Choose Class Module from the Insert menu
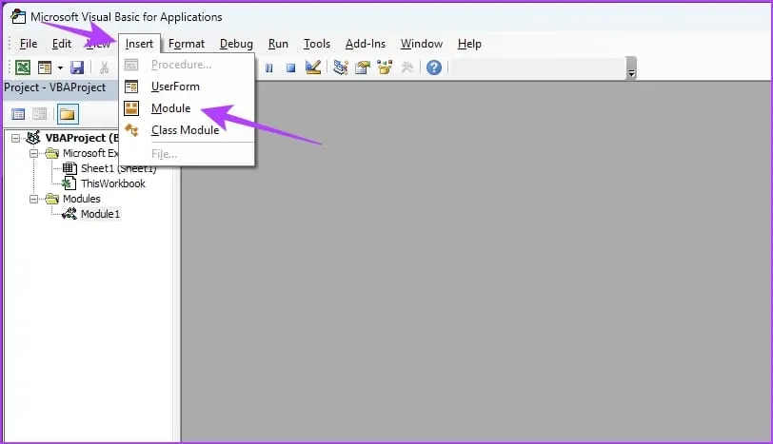The height and width of the screenshot is (444, 773). click(185, 130)
